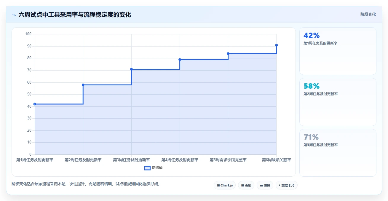Click the x-axis label 第3周任务及时更新率
Image resolution: width=388 pixels, height=201 pixels.
pyautogui.click(x=131, y=160)
